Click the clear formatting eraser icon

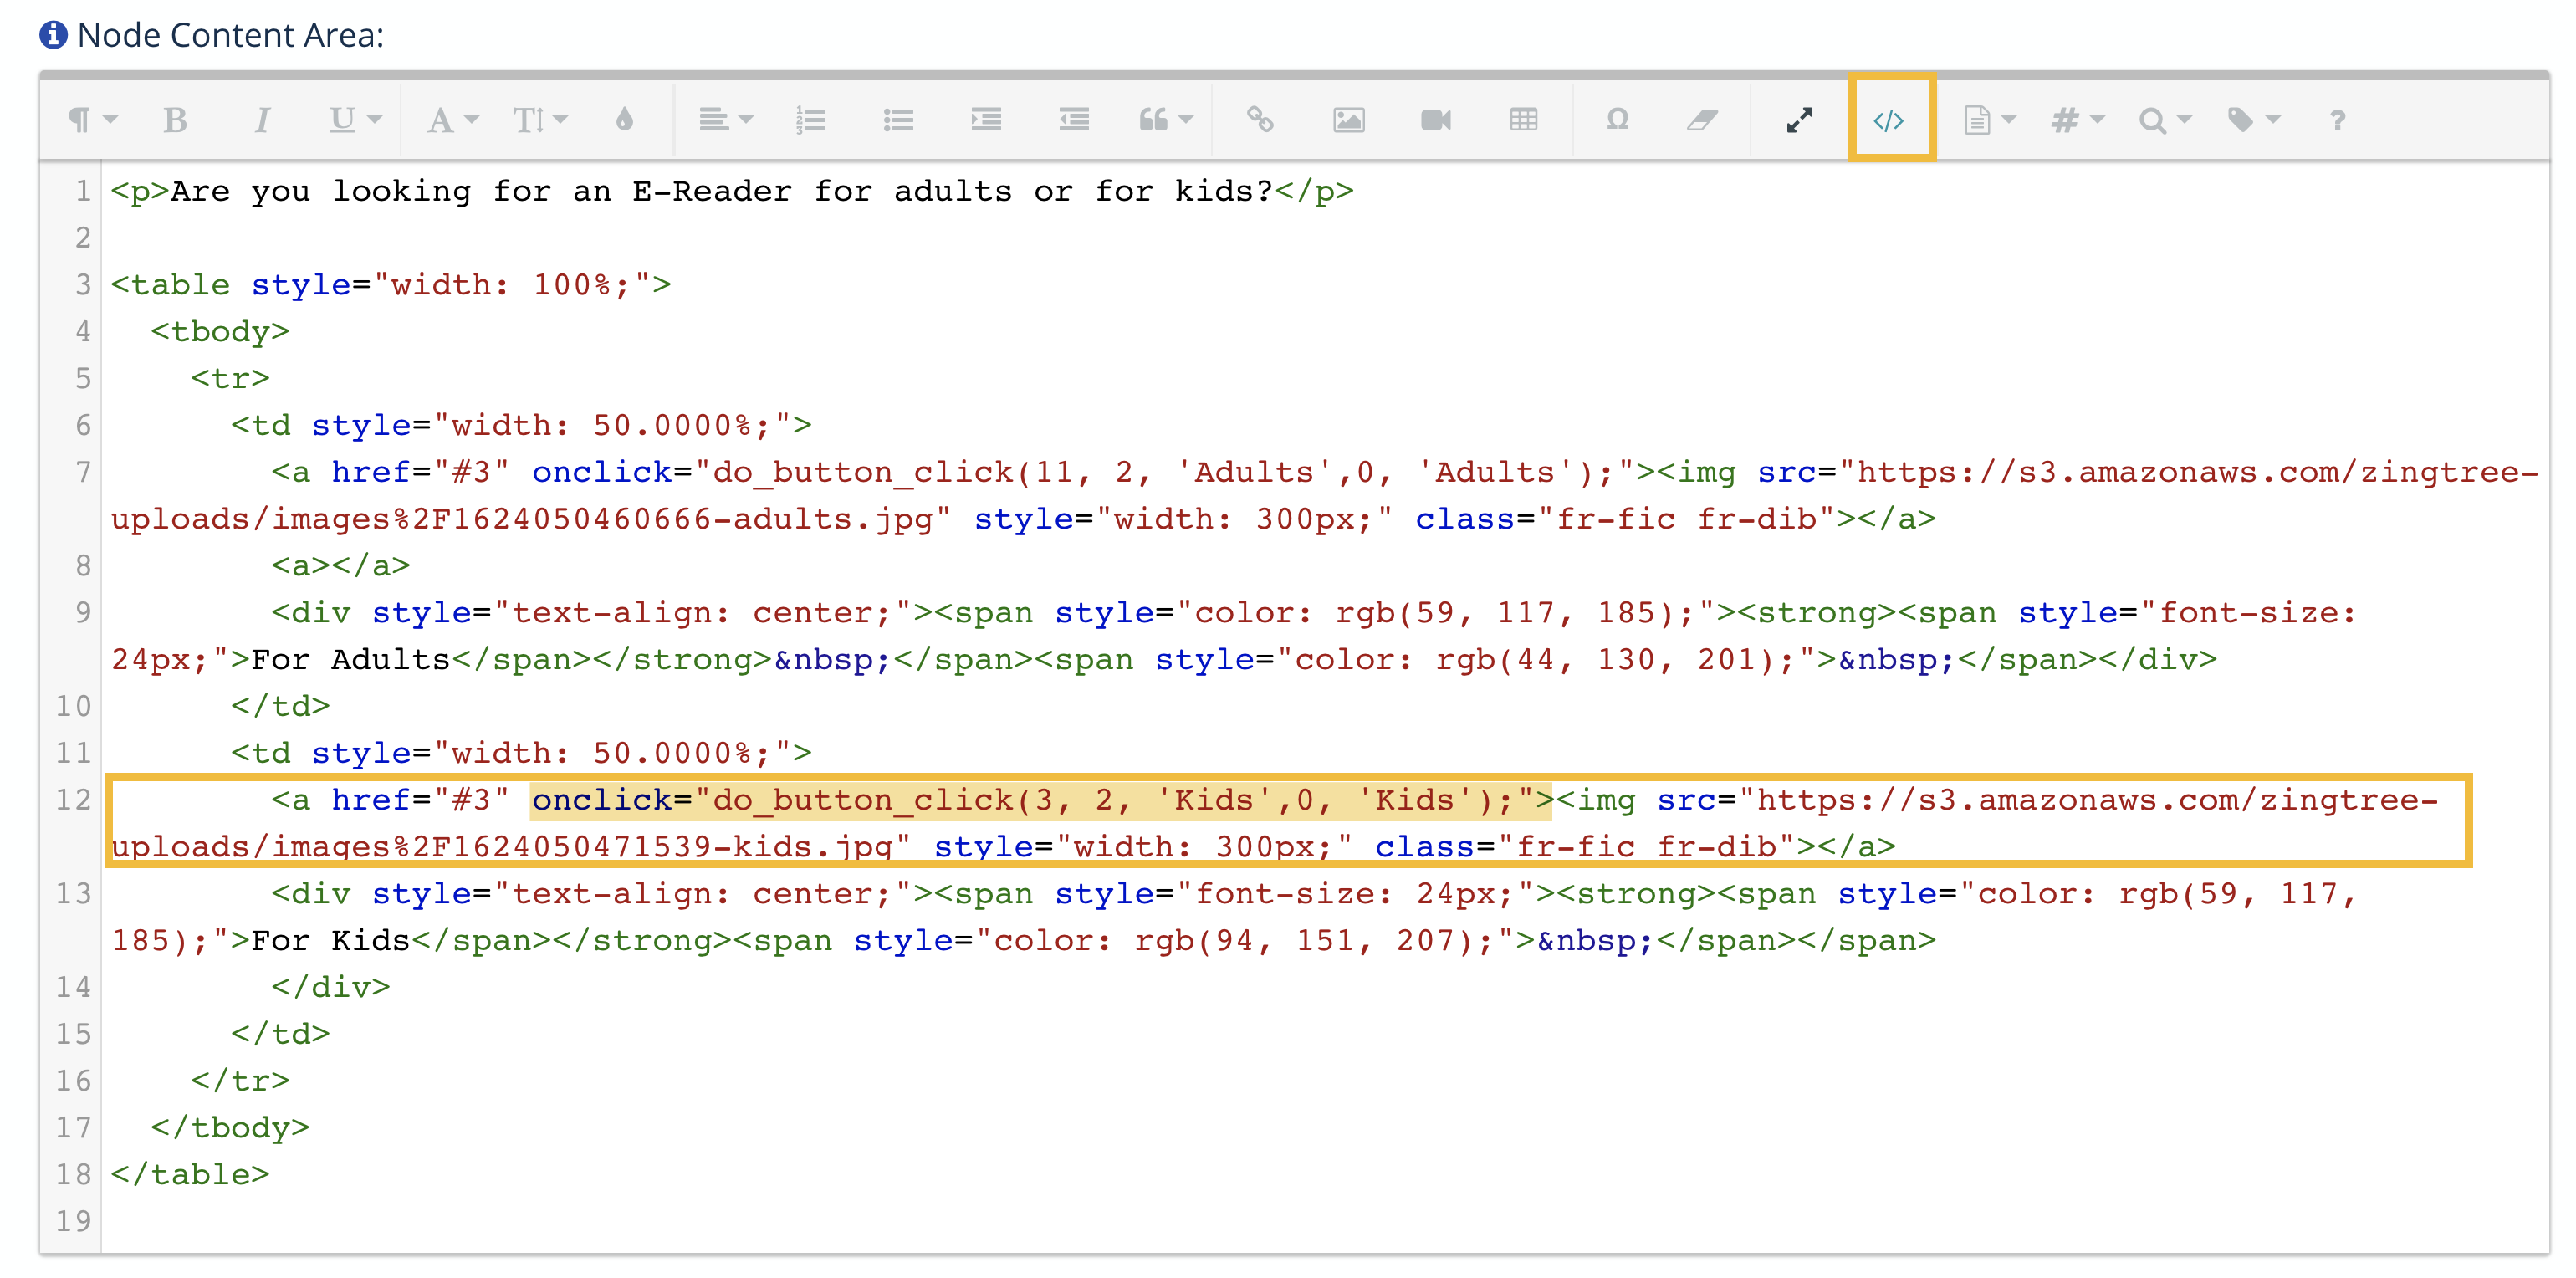1702,120
